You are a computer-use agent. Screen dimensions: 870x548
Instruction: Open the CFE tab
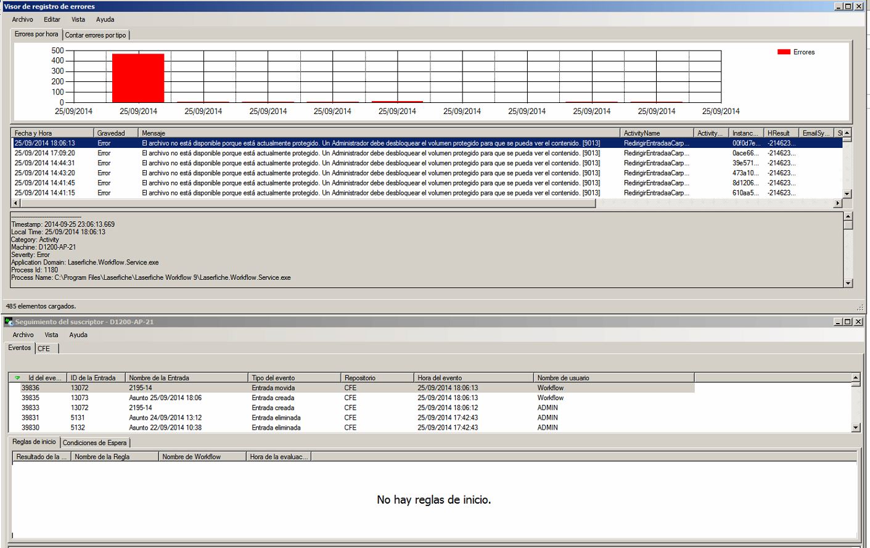44,349
